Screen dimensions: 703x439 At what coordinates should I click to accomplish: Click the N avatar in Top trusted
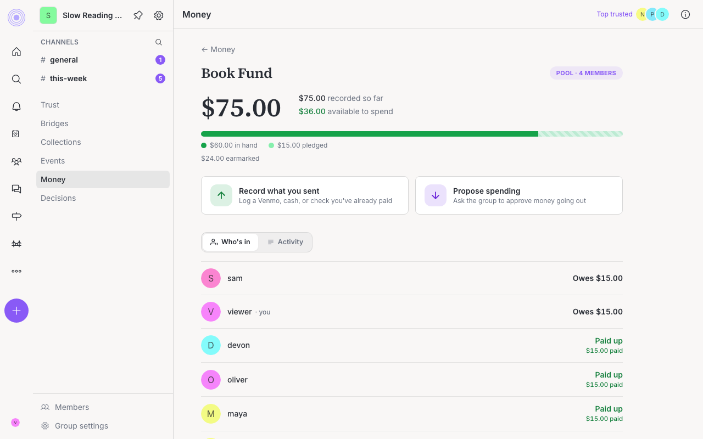click(x=642, y=14)
